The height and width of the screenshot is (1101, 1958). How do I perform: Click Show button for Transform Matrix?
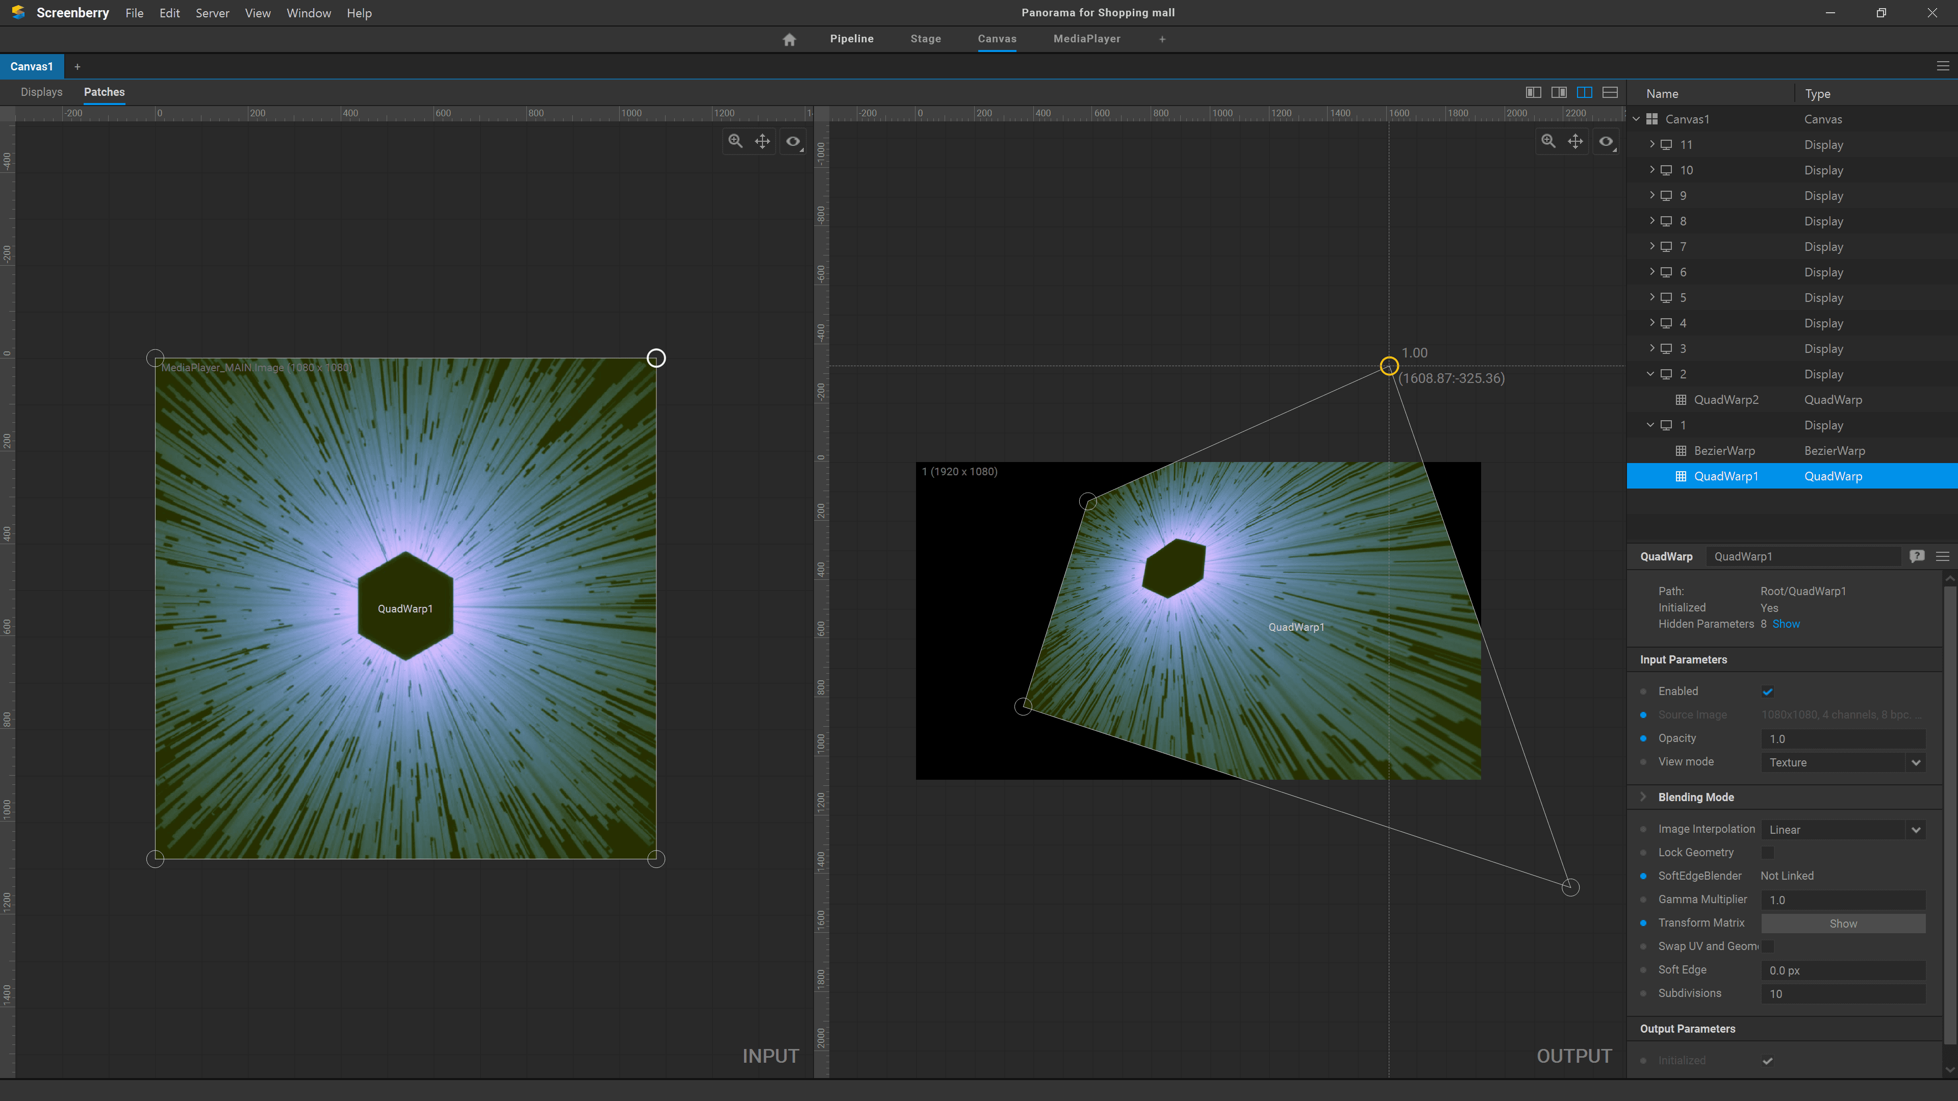(x=1842, y=923)
